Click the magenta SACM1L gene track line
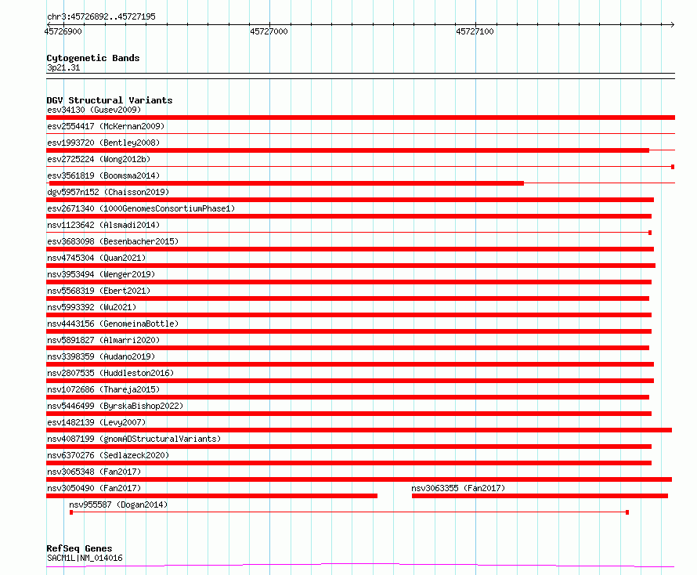Image resolution: width=697 pixels, height=575 pixels. (x=360, y=565)
